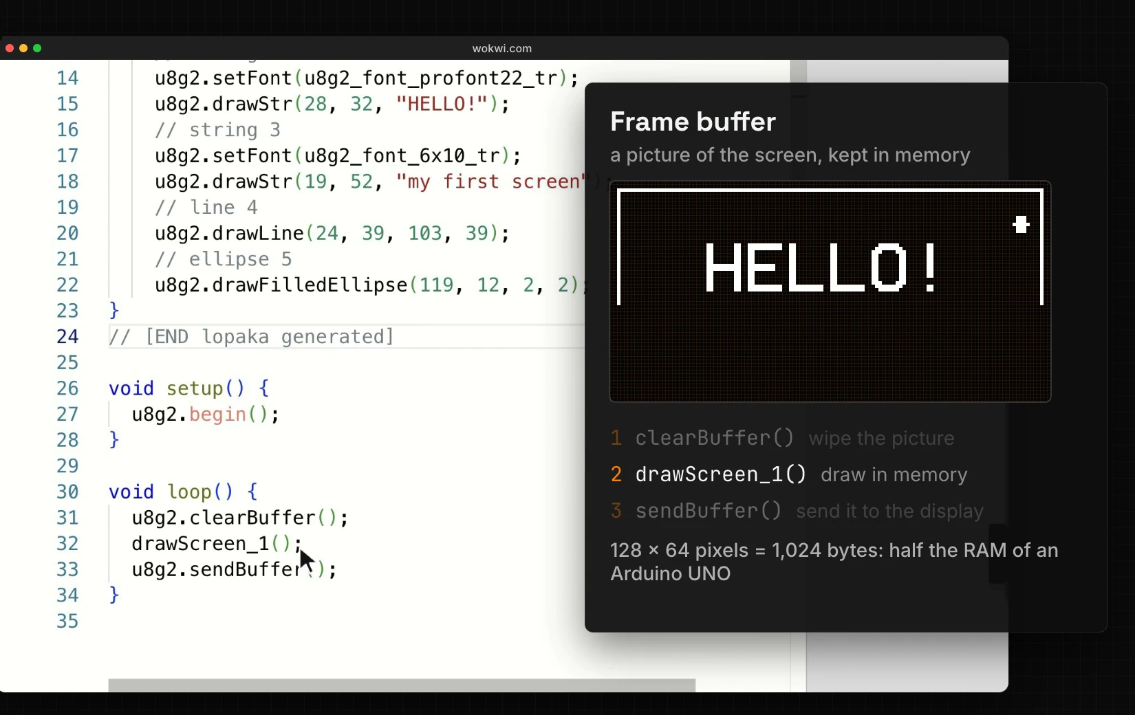Click the drawLine call on line 20

click(x=332, y=234)
